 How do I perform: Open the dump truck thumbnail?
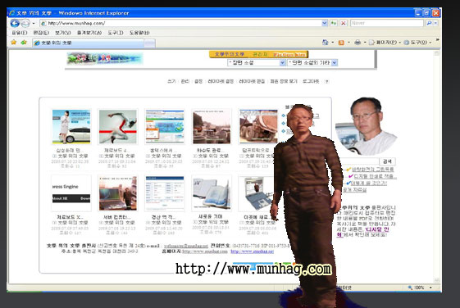point(258,127)
